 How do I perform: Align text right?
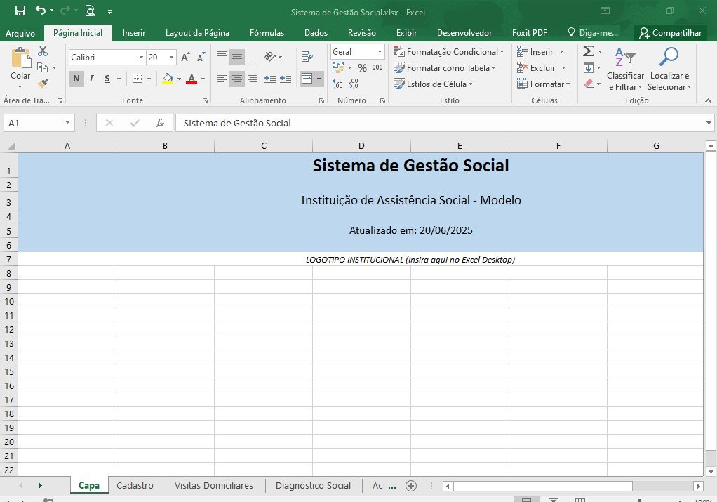[x=253, y=79]
